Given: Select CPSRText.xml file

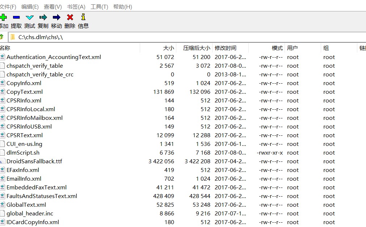Looking at the screenshot, I should point(25,135).
